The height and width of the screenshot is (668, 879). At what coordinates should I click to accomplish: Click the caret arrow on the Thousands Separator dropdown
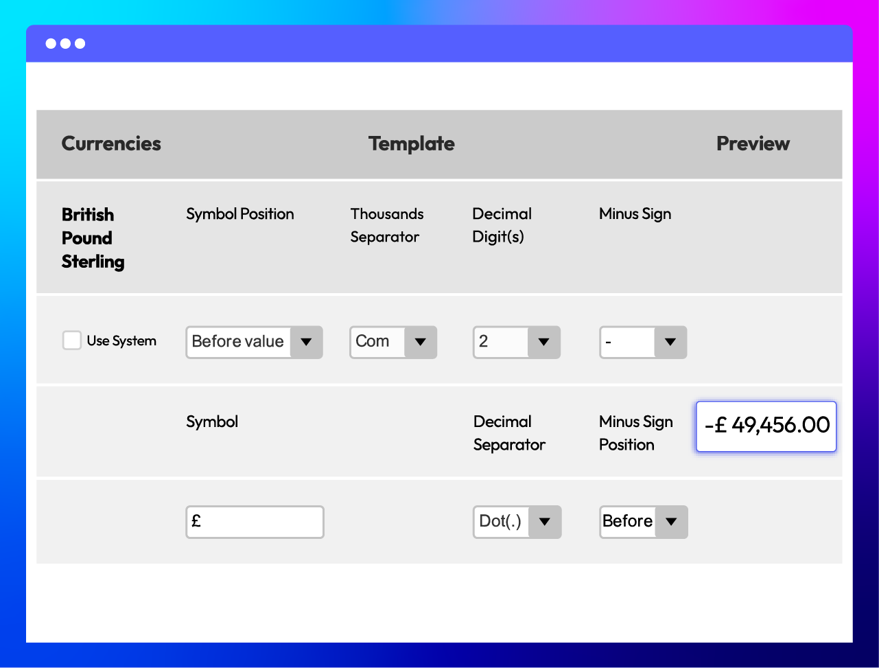coord(421,342)
